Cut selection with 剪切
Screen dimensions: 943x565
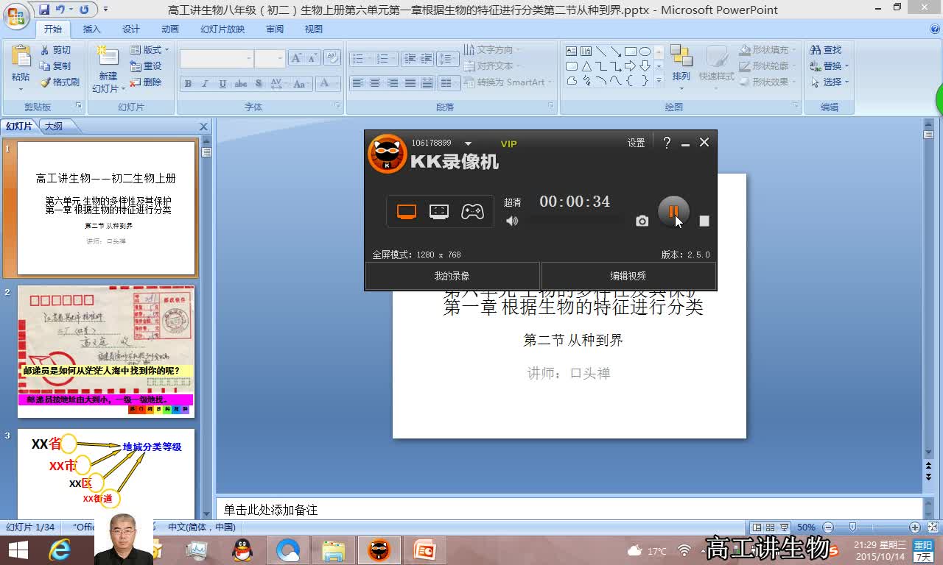56,50
